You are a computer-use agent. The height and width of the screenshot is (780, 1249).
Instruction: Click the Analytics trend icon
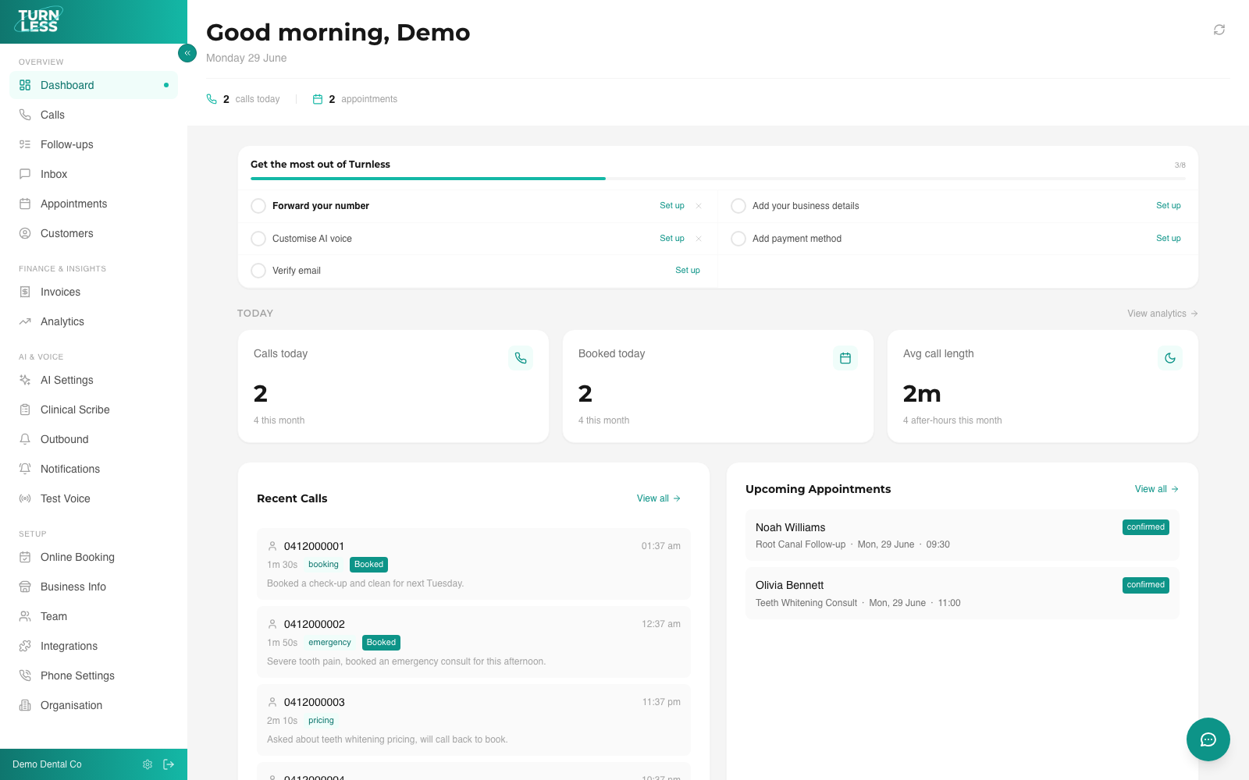point(25,321)
